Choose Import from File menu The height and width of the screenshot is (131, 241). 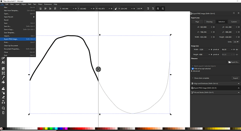tap(18, 36)
